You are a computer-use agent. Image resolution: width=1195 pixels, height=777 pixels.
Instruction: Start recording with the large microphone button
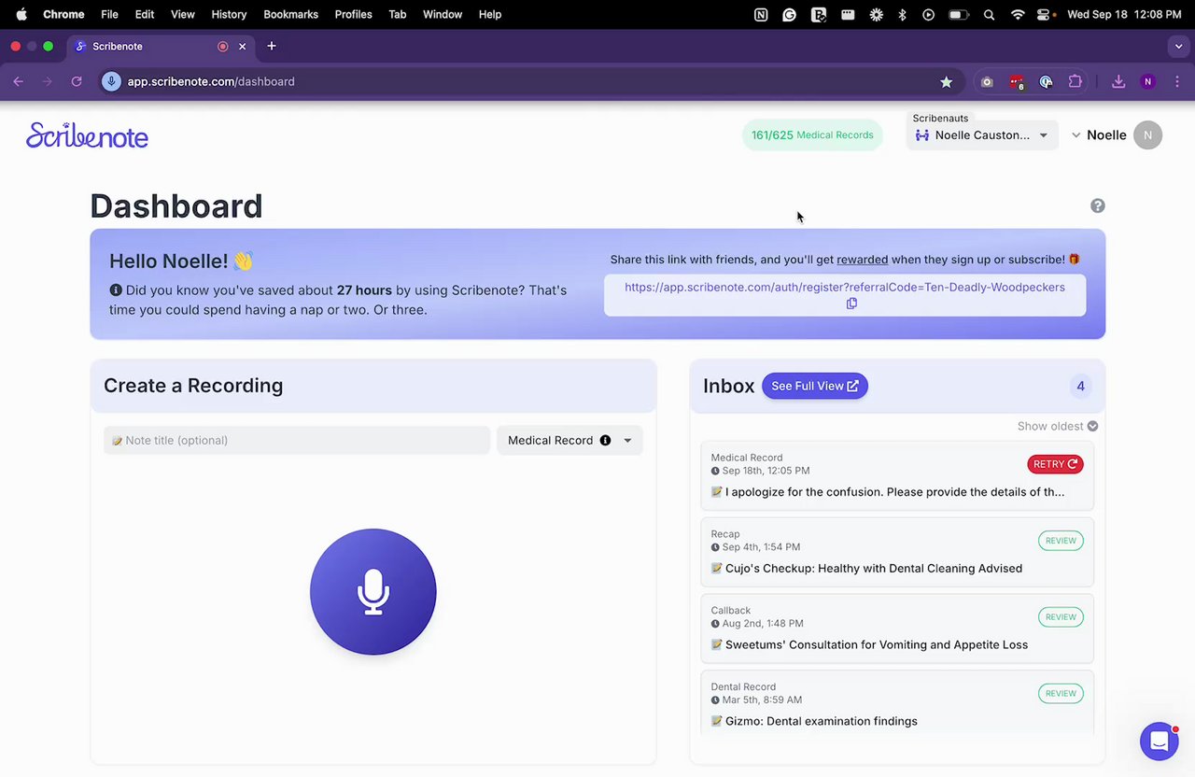(373, 592)
